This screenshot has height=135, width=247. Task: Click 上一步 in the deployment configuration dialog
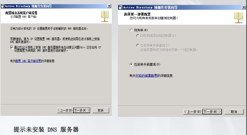[193, 112]
